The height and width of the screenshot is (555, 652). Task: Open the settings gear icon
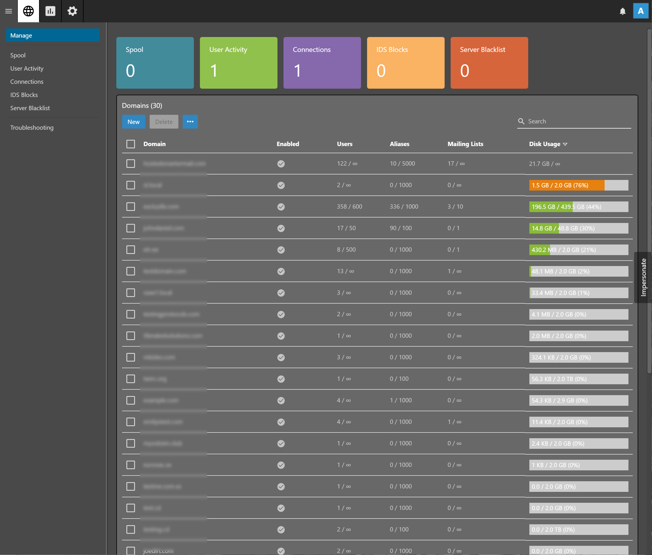[72, 11]
